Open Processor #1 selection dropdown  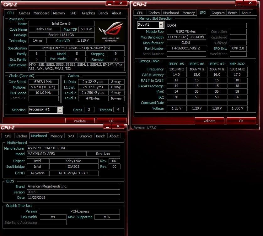pyautogui.click(x=60, y=110)
